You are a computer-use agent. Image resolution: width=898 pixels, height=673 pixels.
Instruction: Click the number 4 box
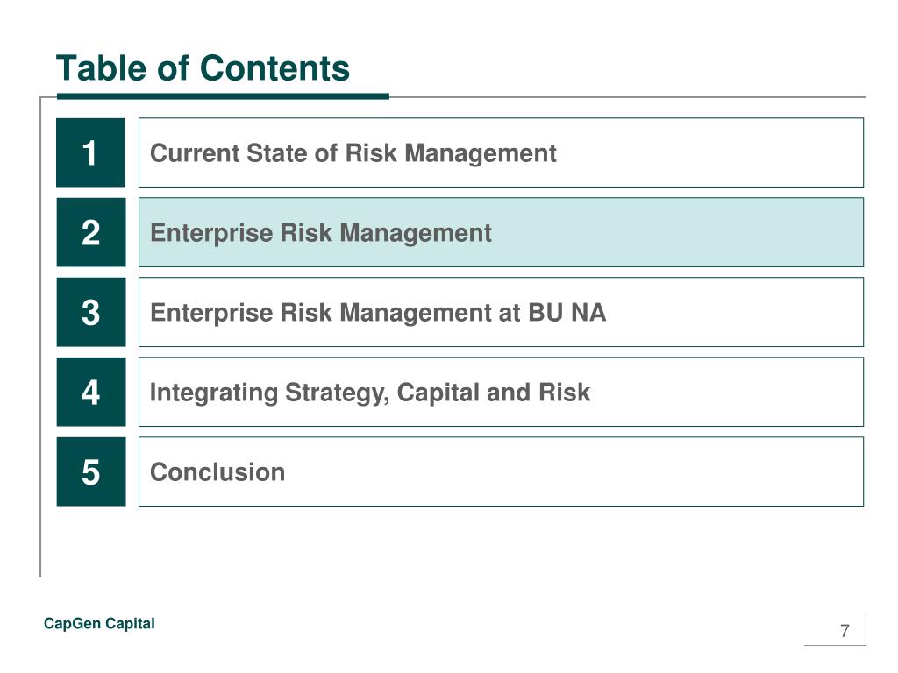(x=90, y=392)
